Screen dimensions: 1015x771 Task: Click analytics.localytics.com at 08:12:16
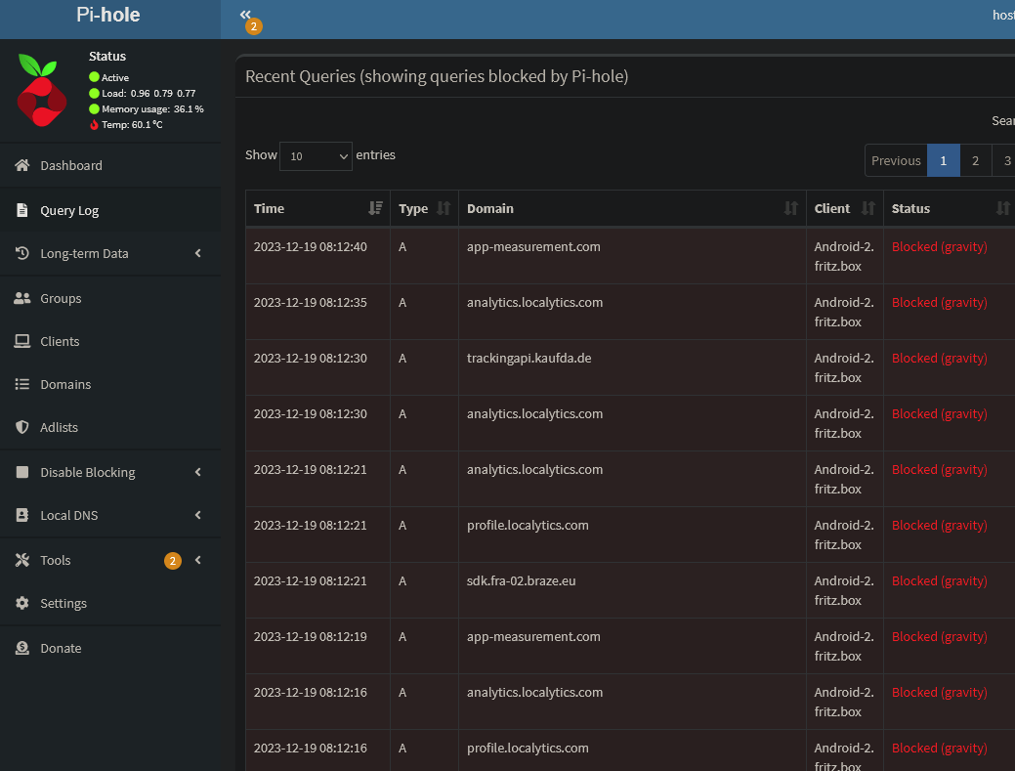534,692
